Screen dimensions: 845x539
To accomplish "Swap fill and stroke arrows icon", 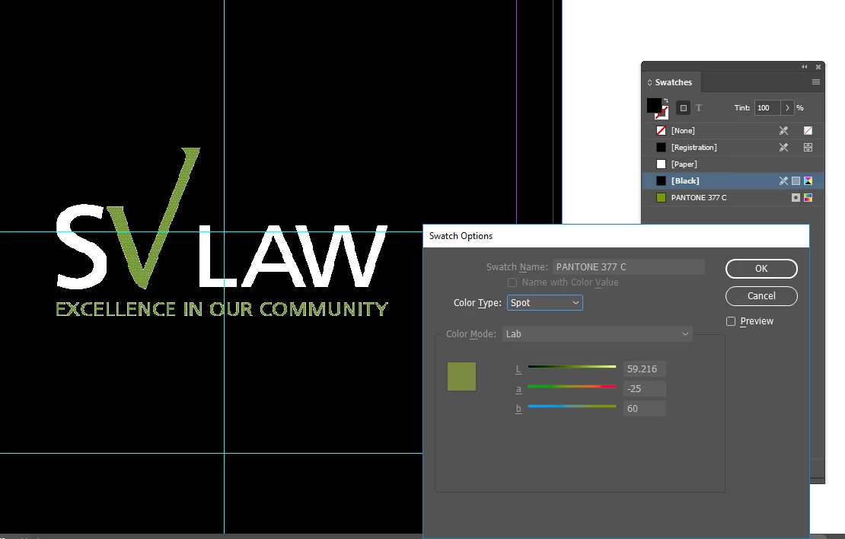I will point(666,100).
